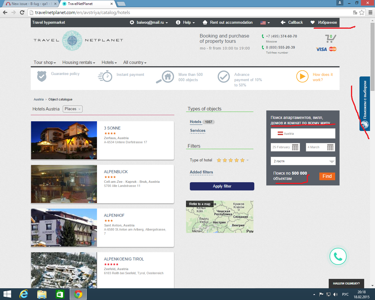Open the check-out date calendar icon
375x300 pixels.
[330, 147]
